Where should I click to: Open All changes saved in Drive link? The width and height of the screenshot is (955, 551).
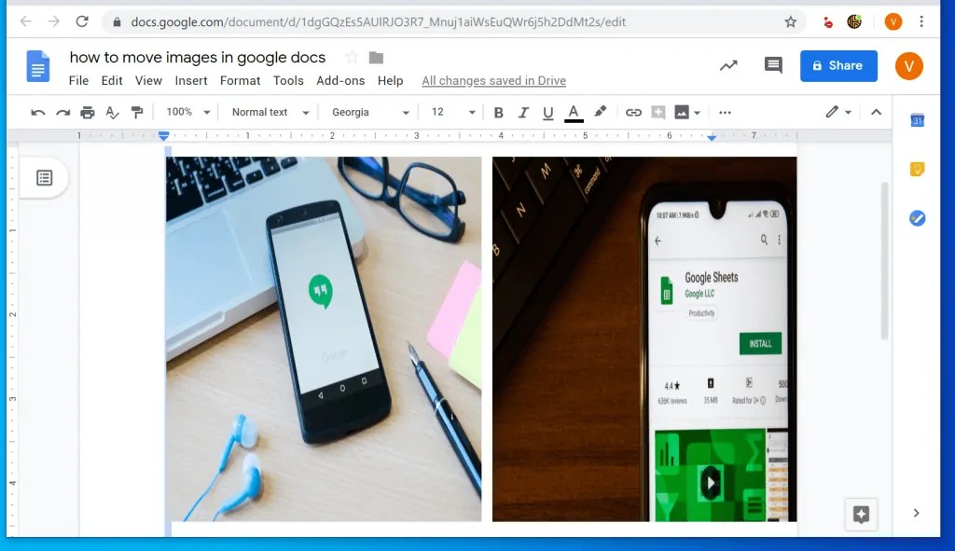[x=493, y=80]
